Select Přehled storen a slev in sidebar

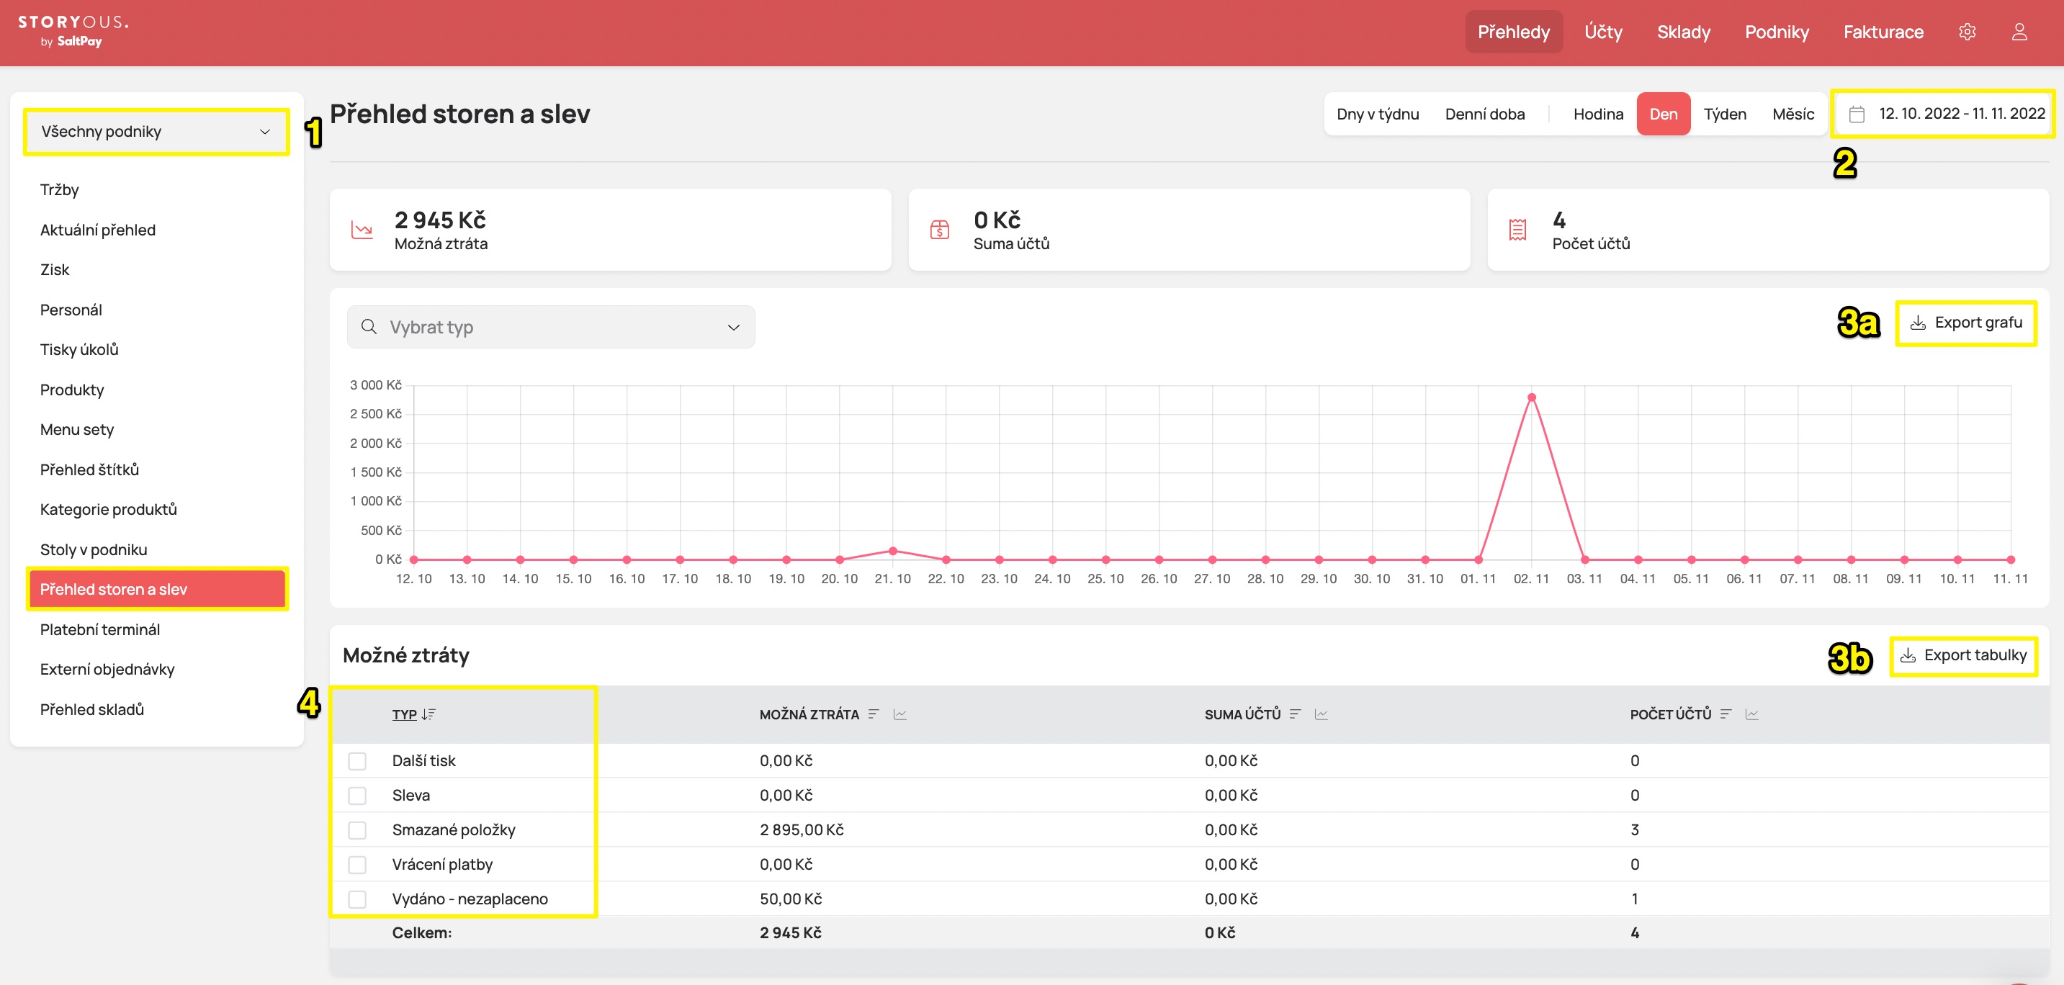tap(156, 590)
